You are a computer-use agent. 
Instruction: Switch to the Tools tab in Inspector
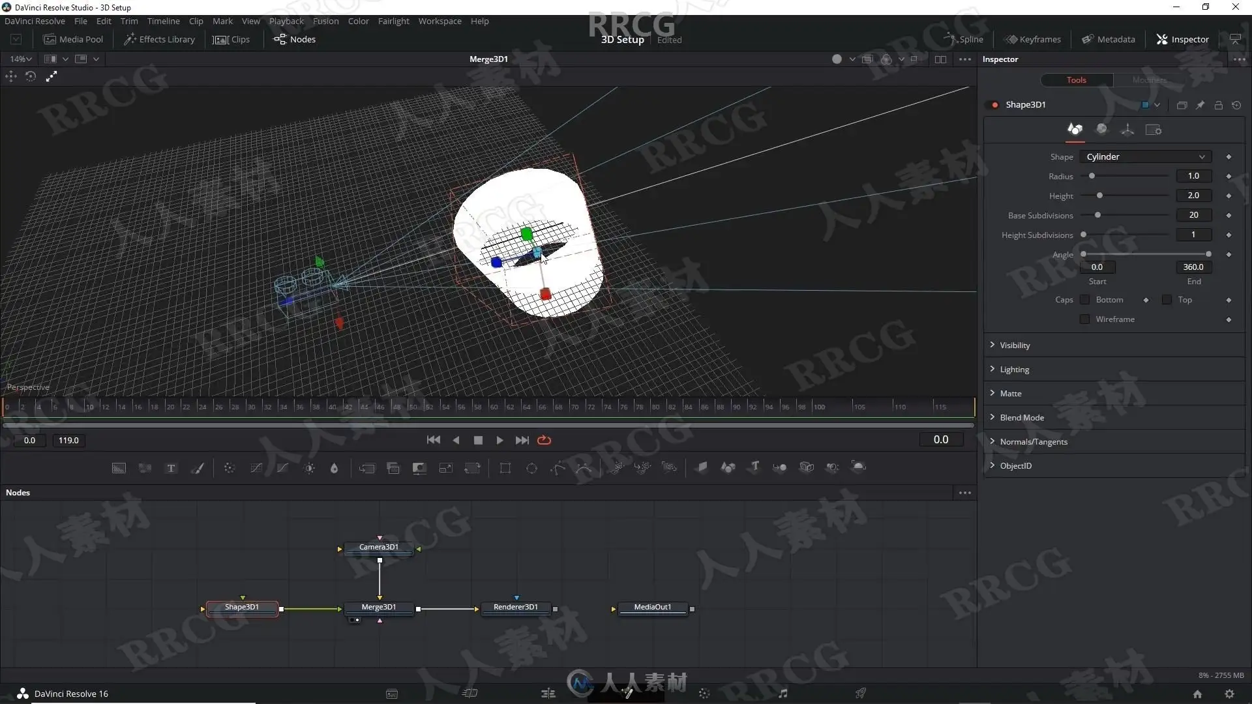pyautogui.click(x=1077, y=80)
